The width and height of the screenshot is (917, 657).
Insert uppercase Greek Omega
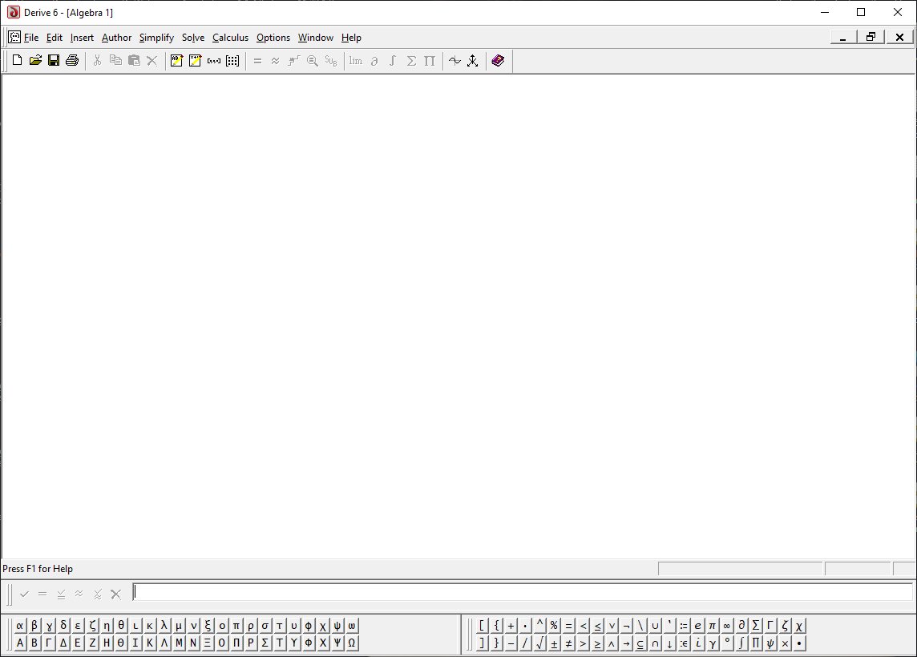coord(352,643)
